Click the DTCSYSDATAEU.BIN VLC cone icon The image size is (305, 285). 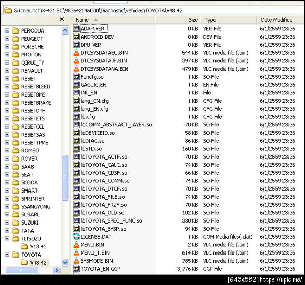pos(77,53)
